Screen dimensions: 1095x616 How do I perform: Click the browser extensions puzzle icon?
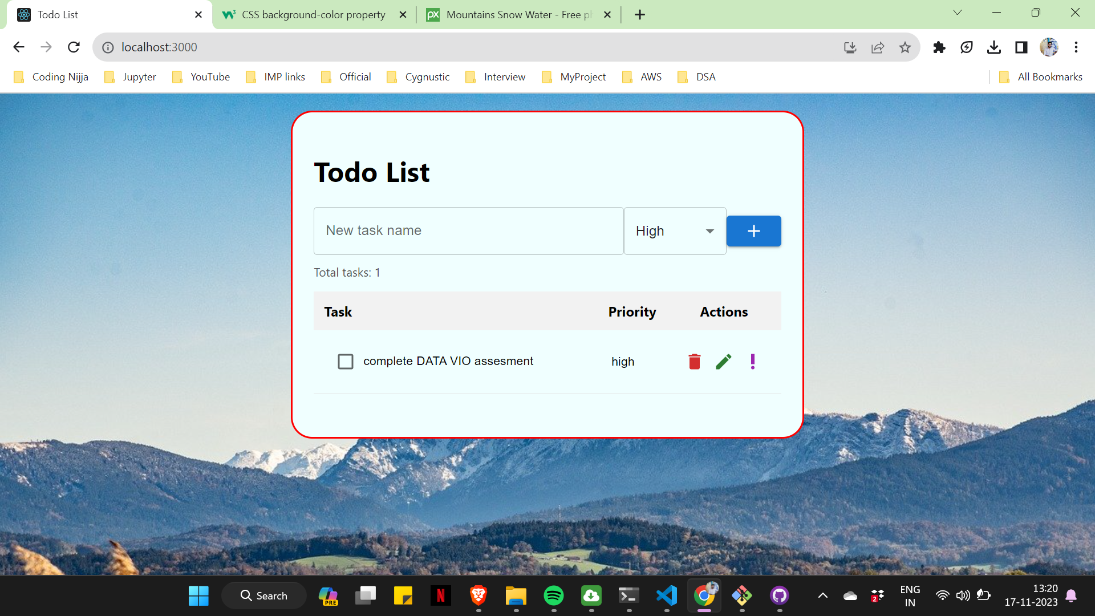[939, 47]
